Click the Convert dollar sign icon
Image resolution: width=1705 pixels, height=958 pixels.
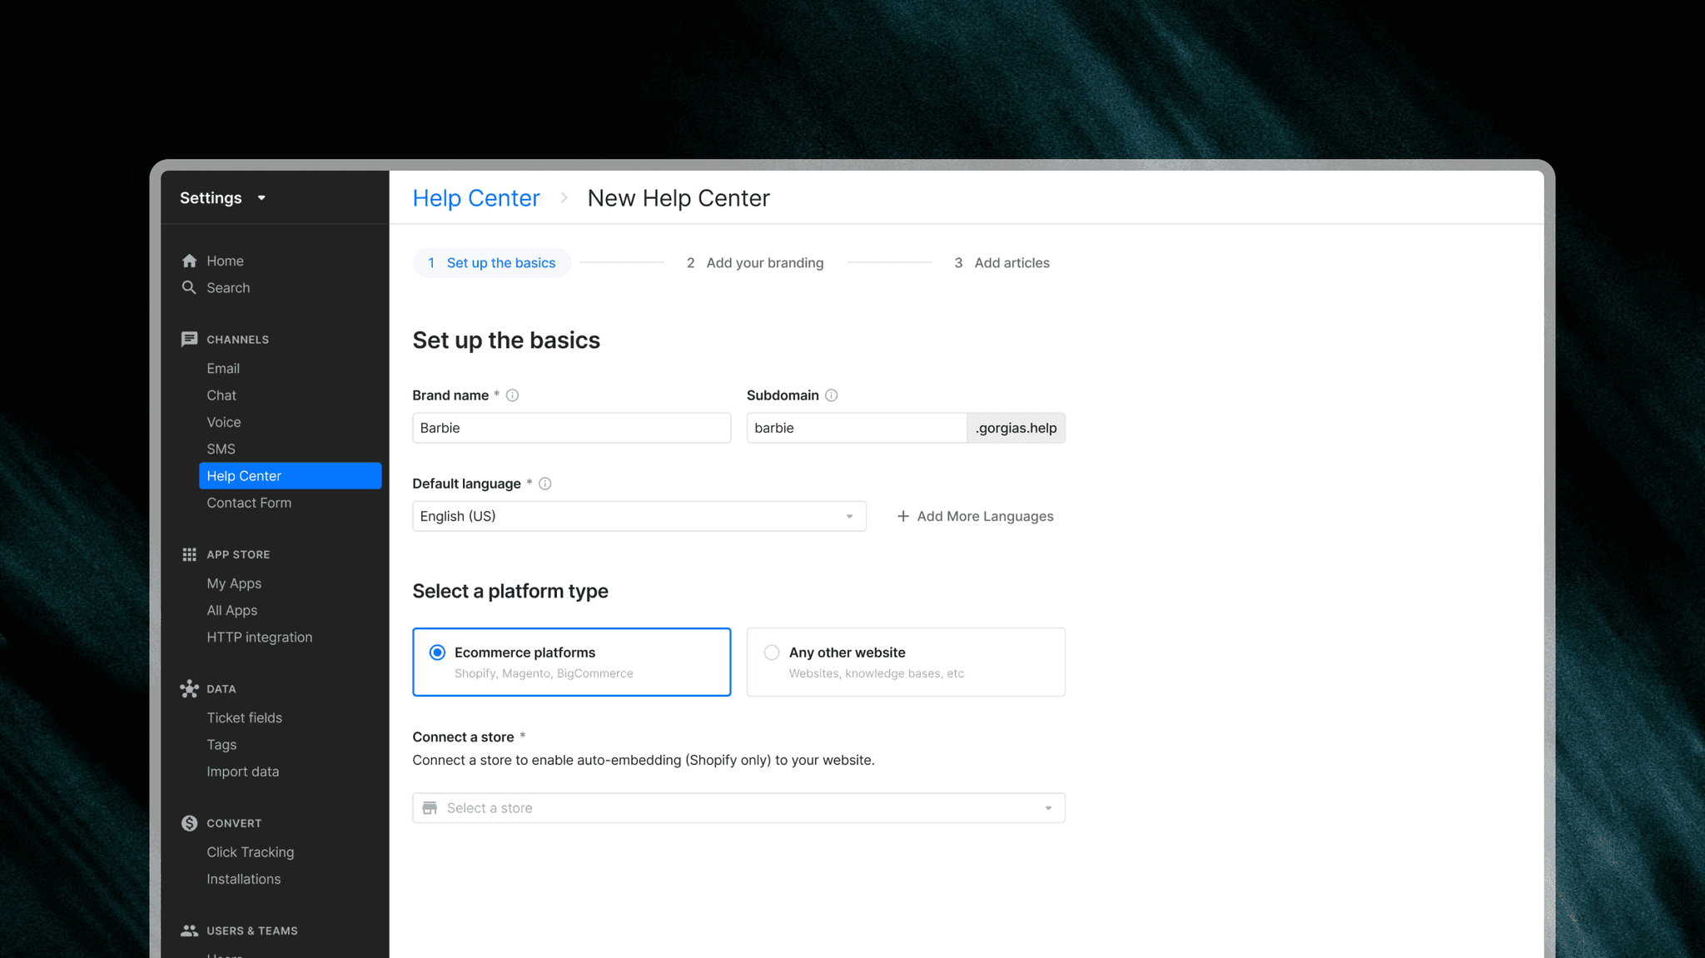pos(189,823)
